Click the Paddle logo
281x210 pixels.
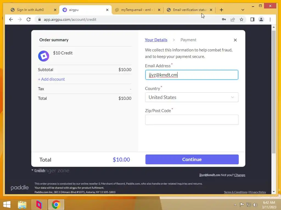click(19, 188)
